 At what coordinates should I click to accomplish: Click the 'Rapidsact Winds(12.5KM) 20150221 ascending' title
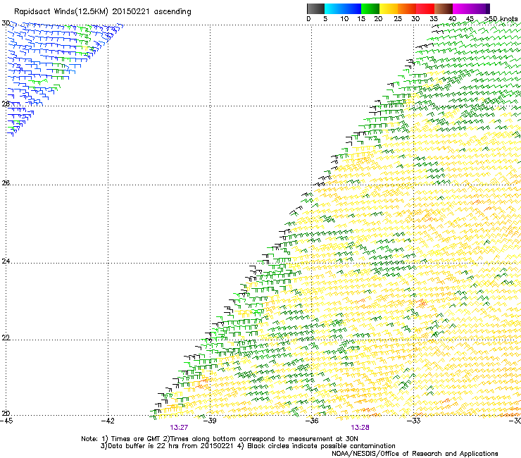click(x=103, y=12)
